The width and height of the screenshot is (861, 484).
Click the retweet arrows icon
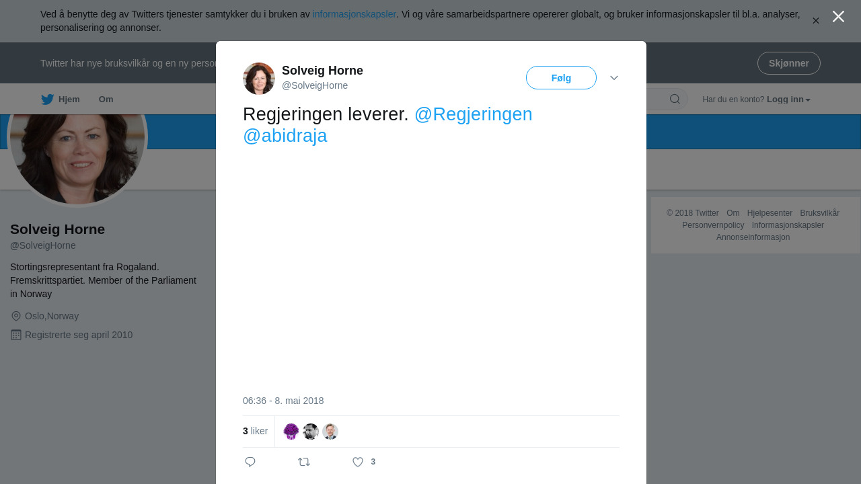click(x=304, y=462)
